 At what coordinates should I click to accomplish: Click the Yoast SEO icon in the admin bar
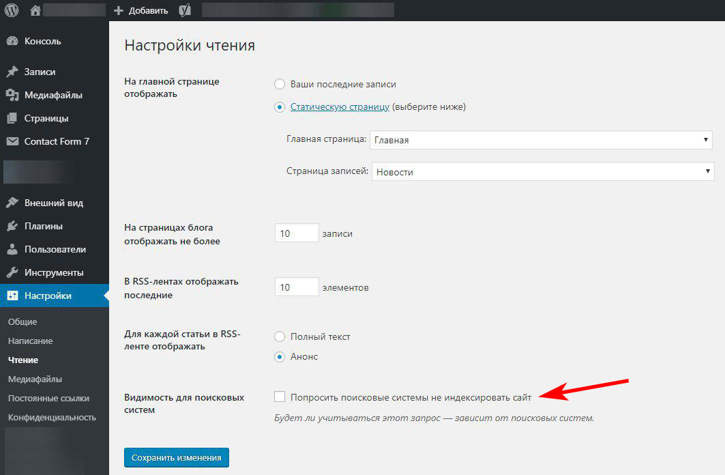tap(184, 10)
